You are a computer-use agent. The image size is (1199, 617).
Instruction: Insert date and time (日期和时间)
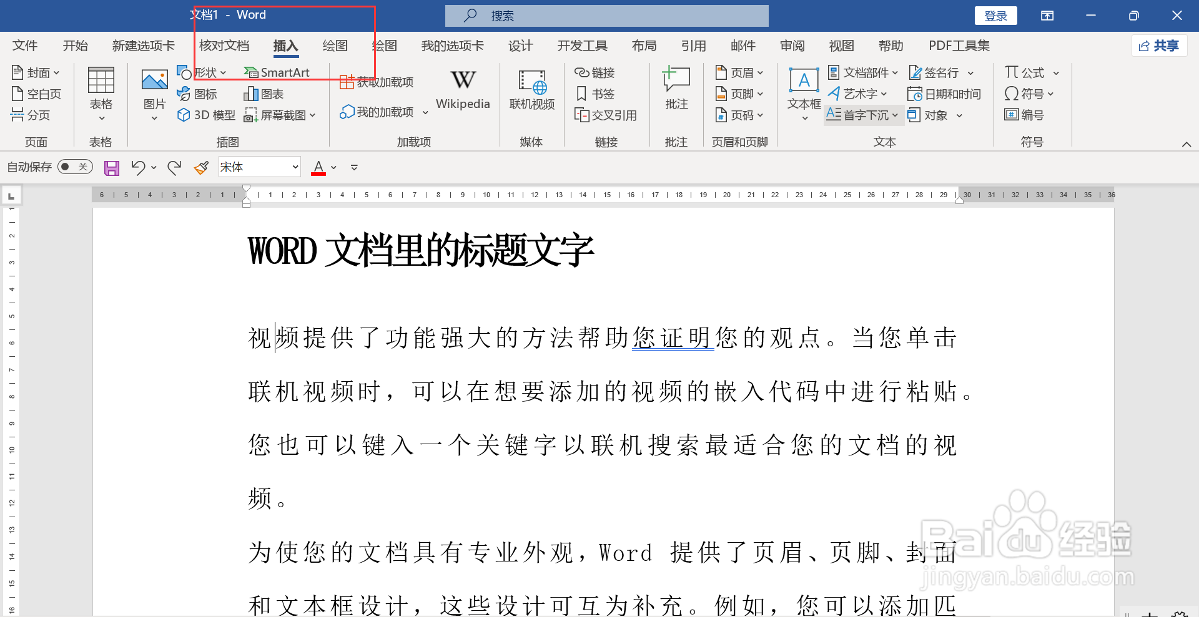click(944, 94)
